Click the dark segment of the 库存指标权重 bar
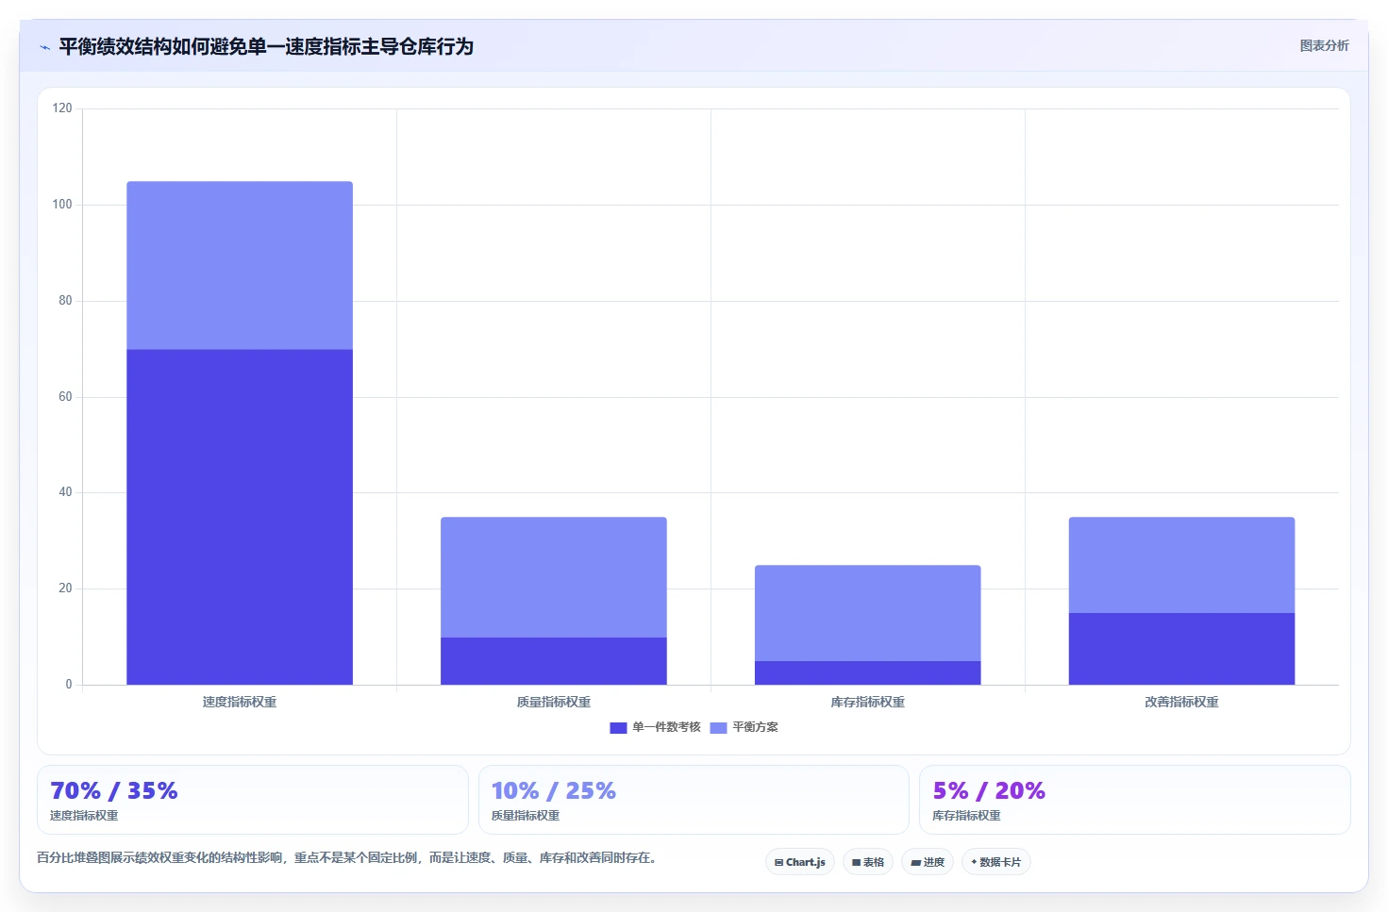 pos(868,672)
